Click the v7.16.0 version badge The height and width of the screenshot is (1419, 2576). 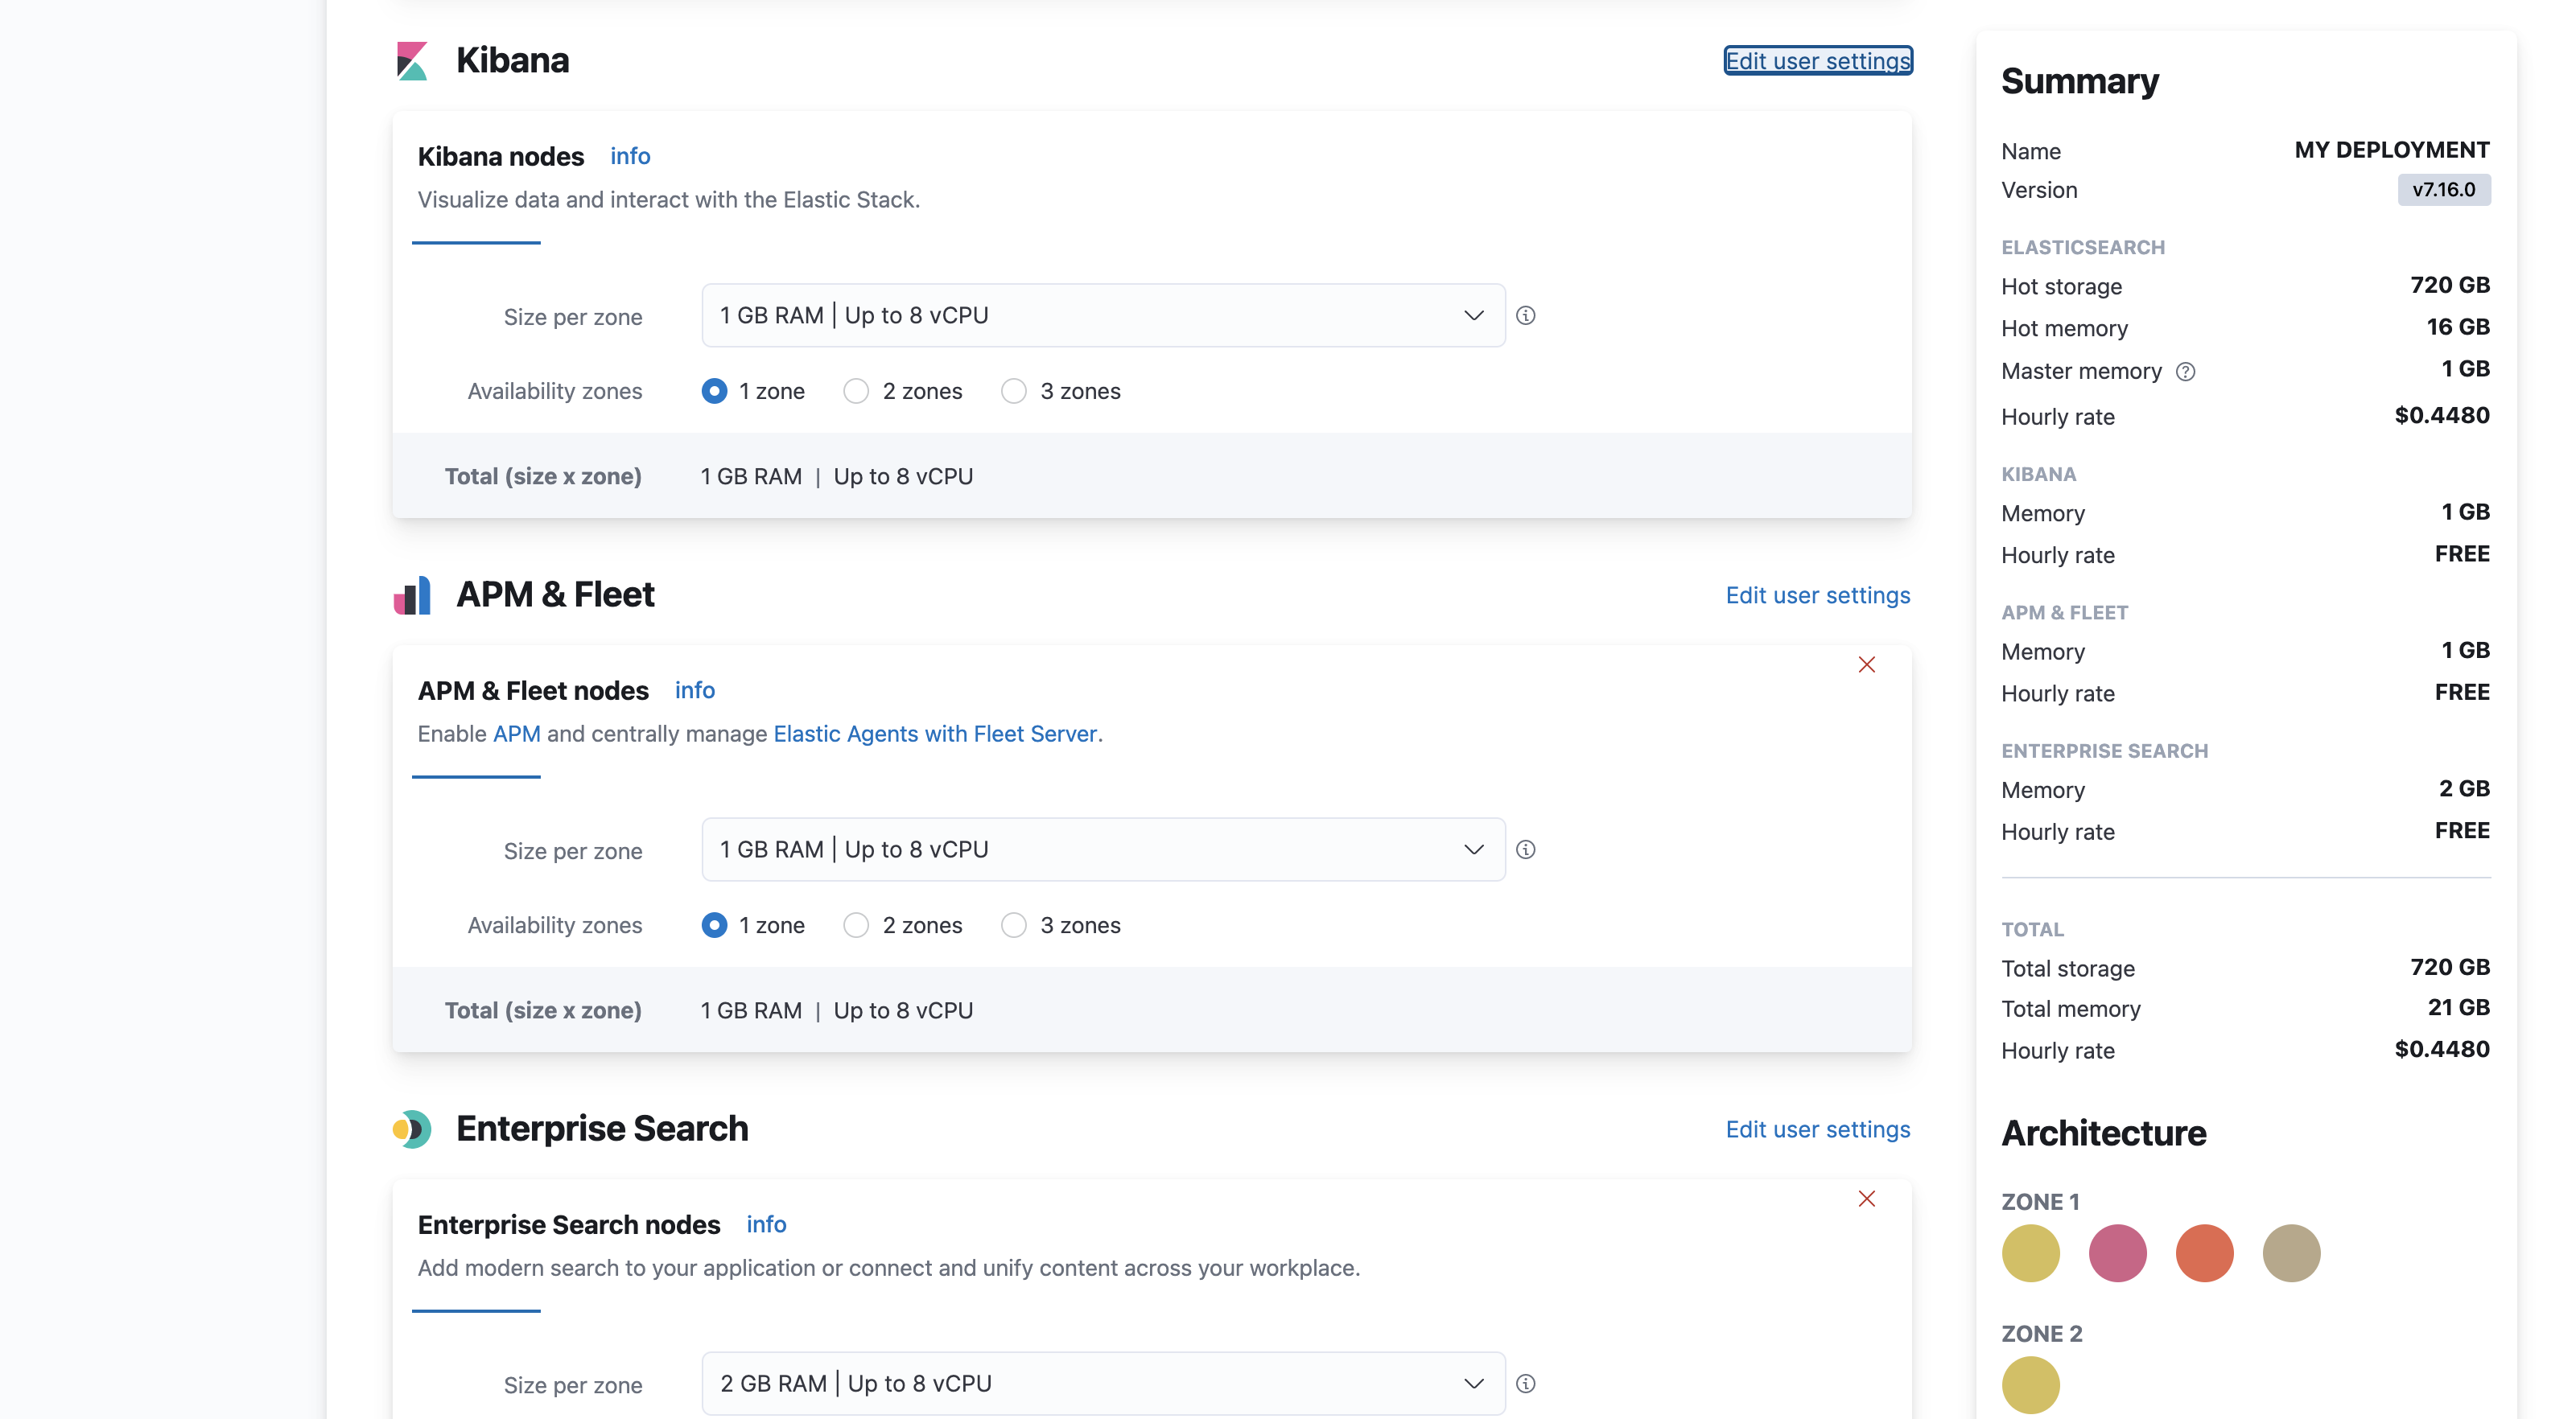(2443, 190)
